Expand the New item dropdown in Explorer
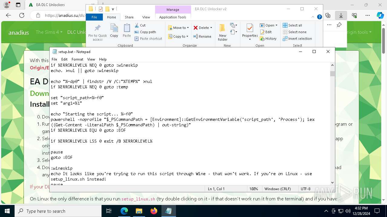 [x=233, y=25]
